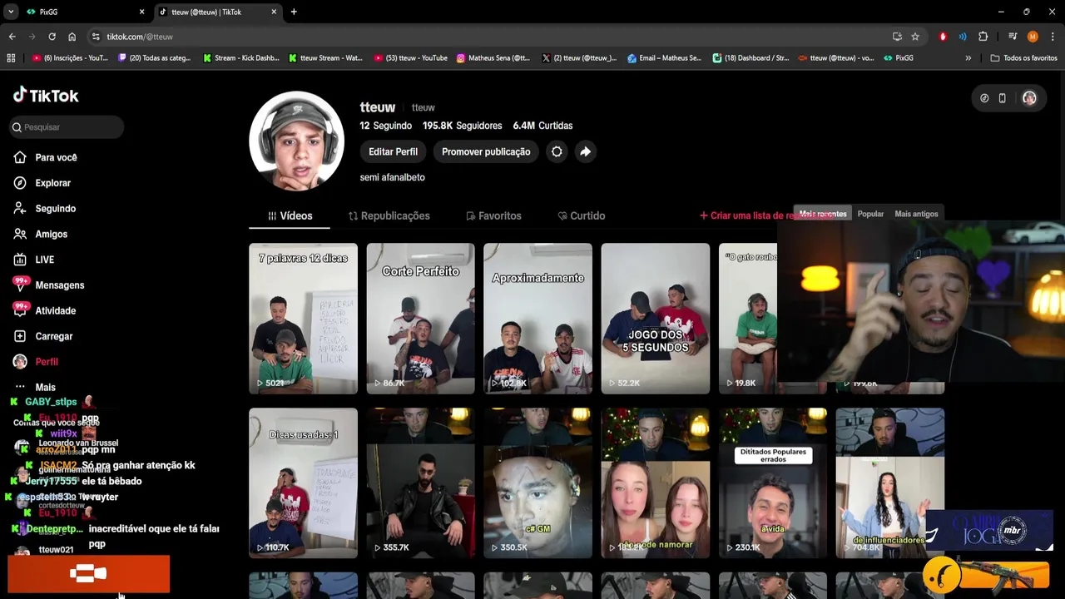The height and width of the screenshot is (599, 1065).
Task: Open video with 355.7K views
Action: coord(420,483)
